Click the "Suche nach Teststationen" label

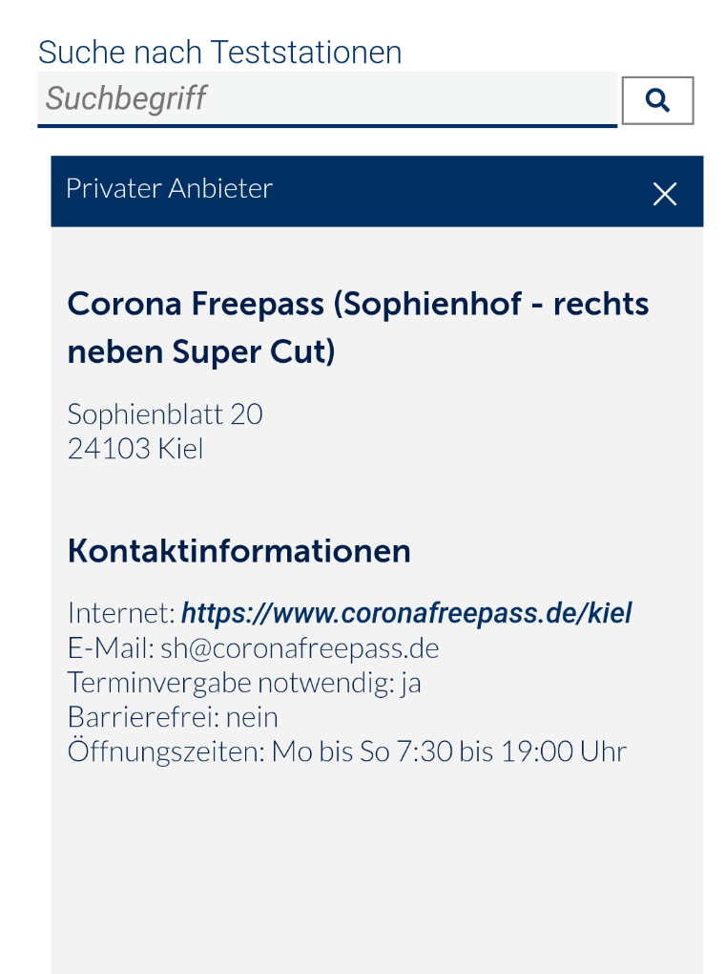219,52
